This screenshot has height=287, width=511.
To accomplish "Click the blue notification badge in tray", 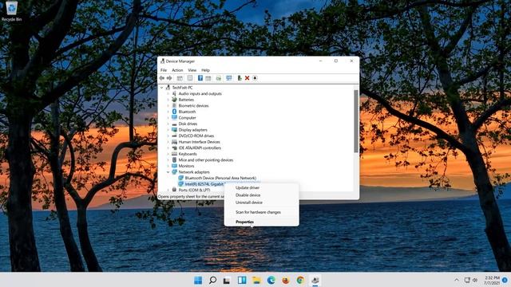I will coord(505,280).
